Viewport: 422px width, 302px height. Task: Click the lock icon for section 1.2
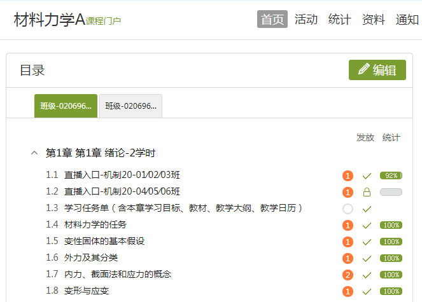367,192
